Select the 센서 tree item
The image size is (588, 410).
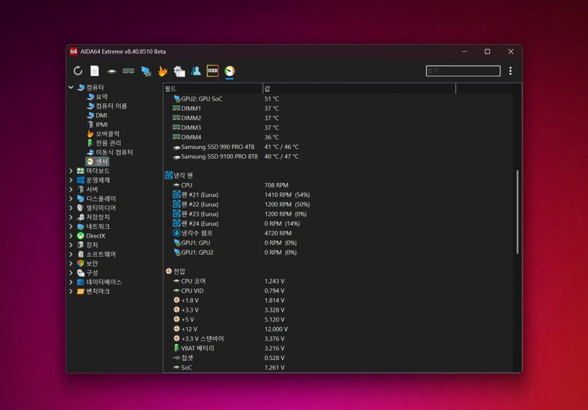[97, 161]
